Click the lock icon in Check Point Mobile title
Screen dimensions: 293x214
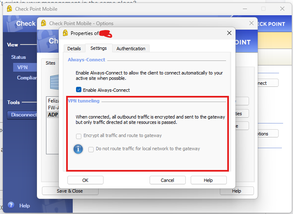point(9,9)
